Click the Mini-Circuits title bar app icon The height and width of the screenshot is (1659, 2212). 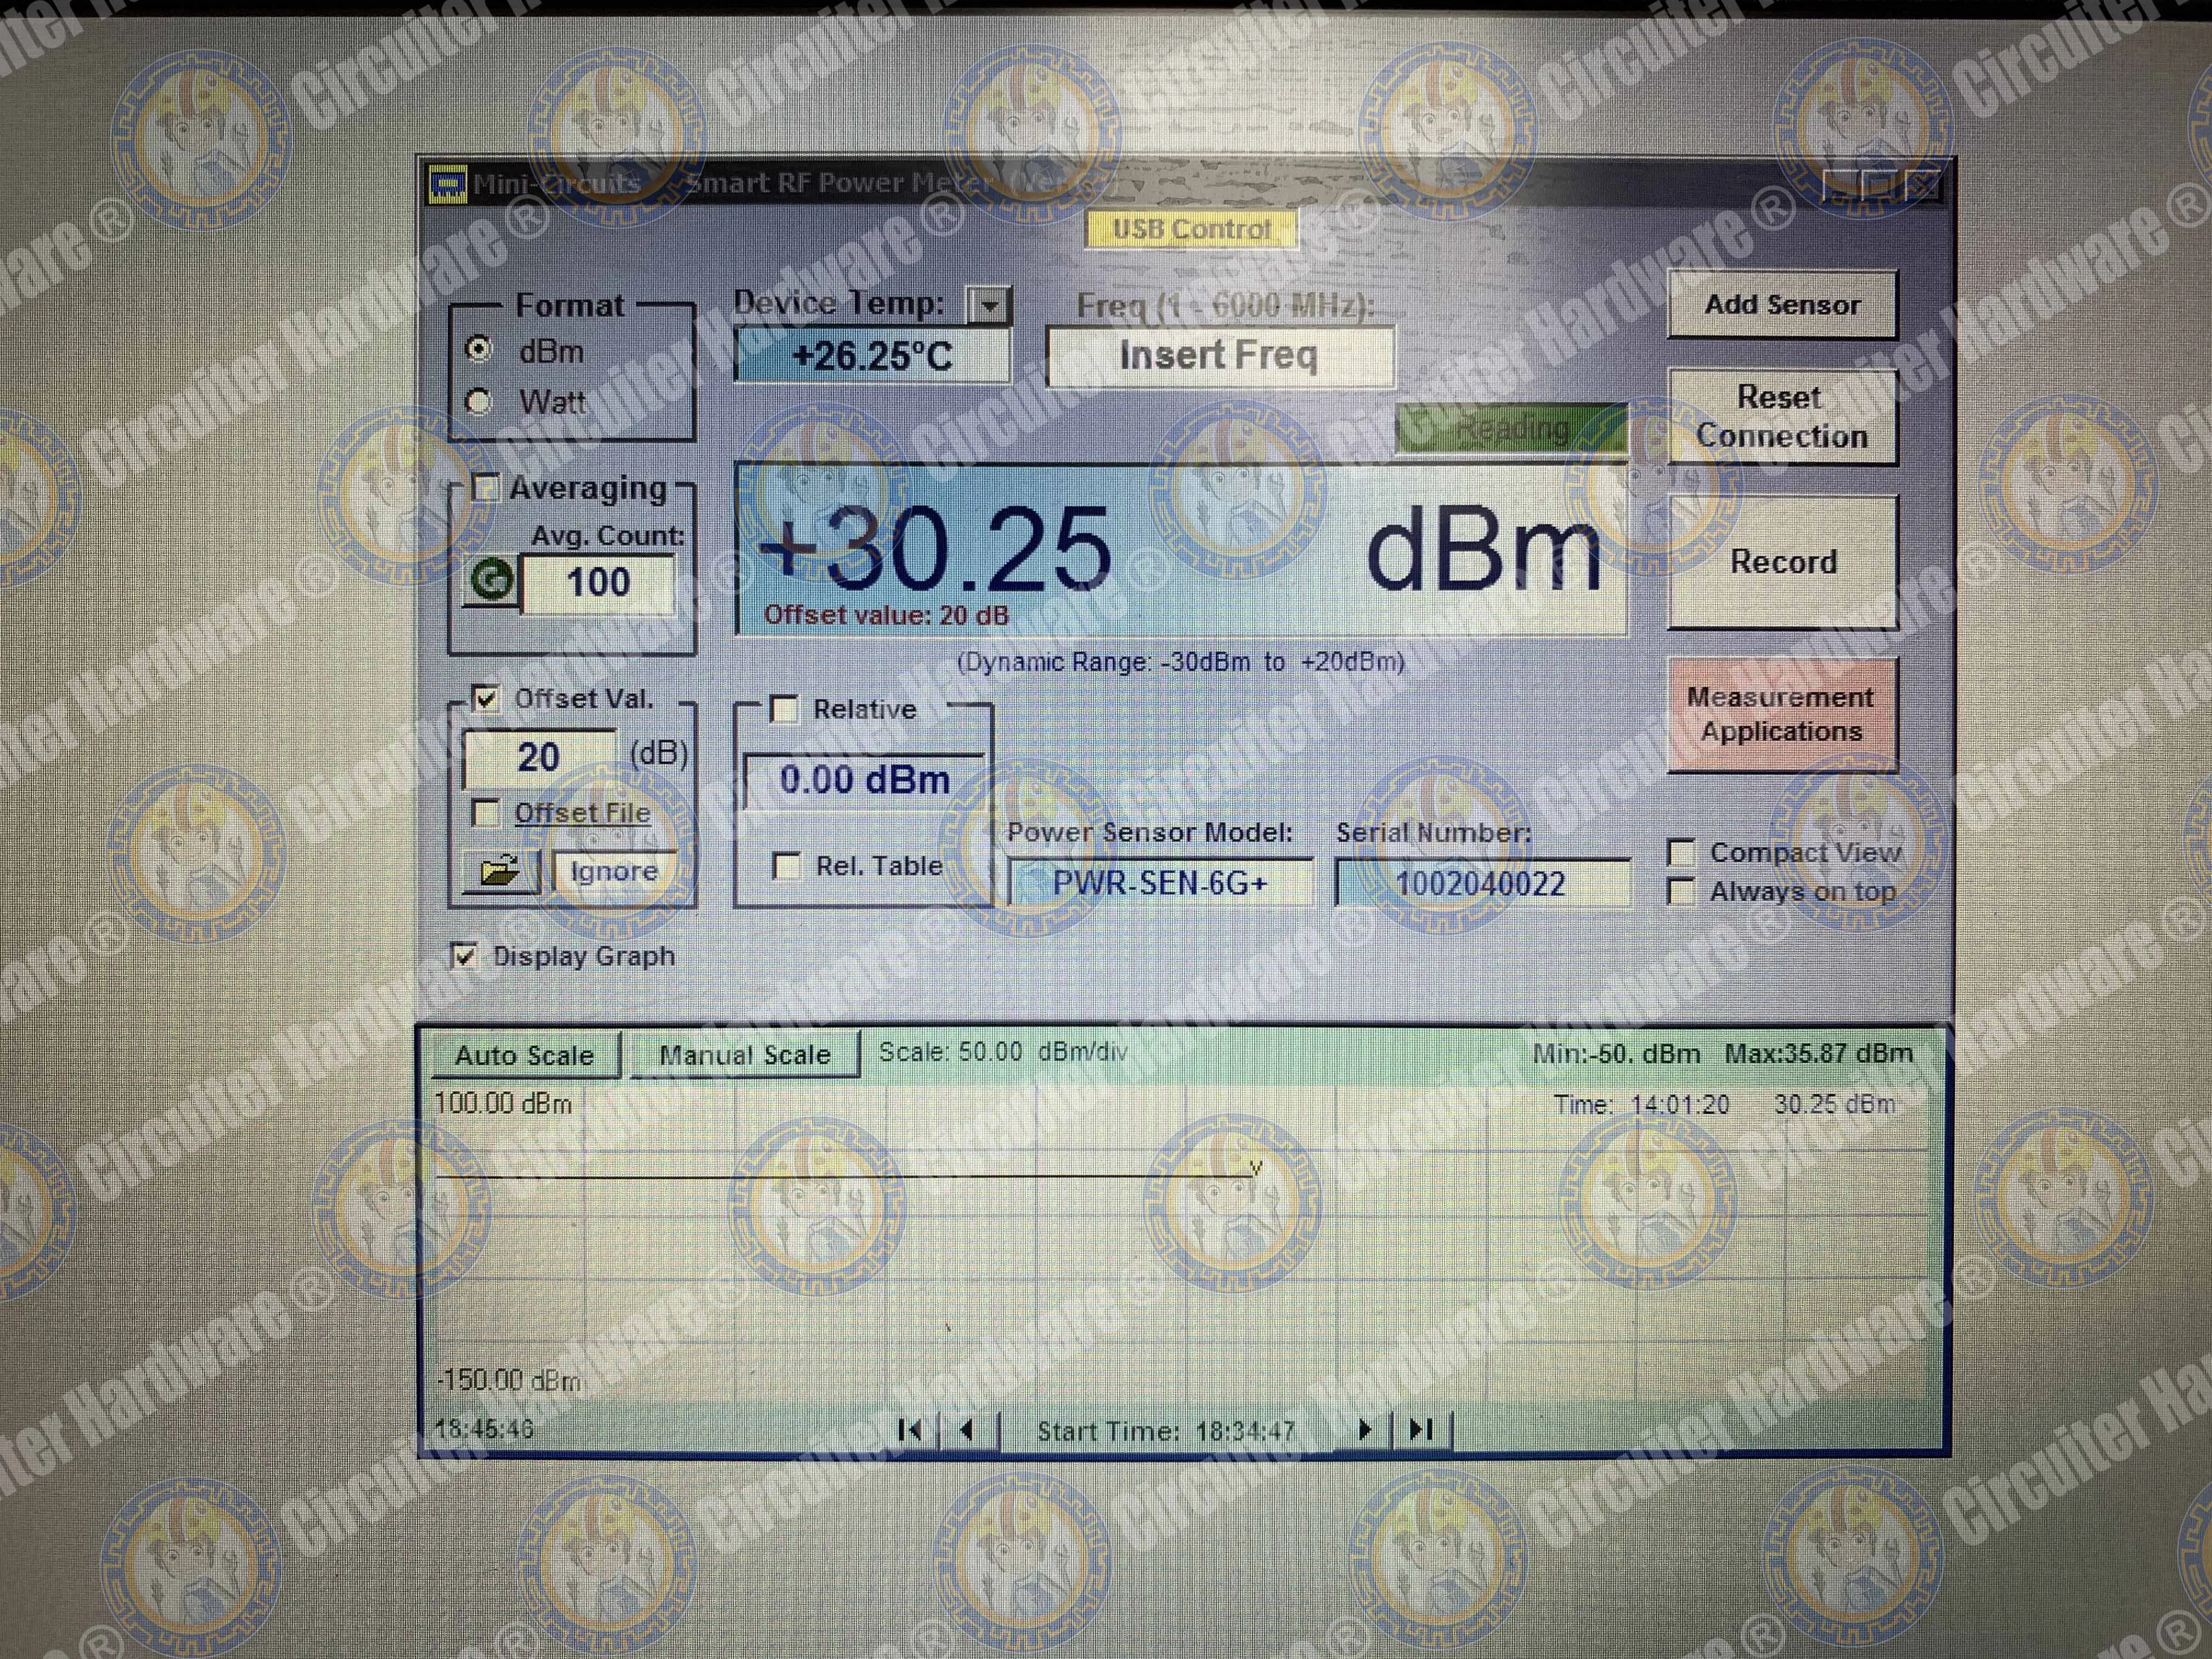[447, 184]
